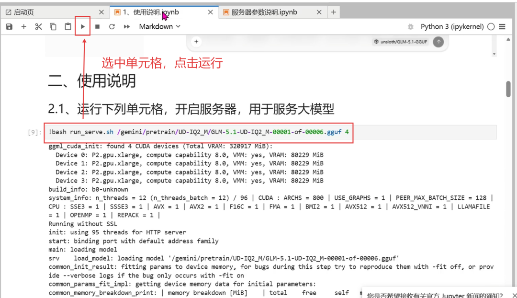This screenshot has width=517, height=298.
Task: Open the hamburger menu in the notebook toolbar
Action: tap(502, 27)
